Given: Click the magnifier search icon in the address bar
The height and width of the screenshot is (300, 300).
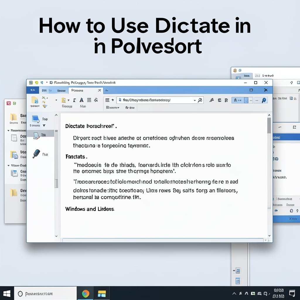Looking at the screenshot, I should tap(200, 100).
